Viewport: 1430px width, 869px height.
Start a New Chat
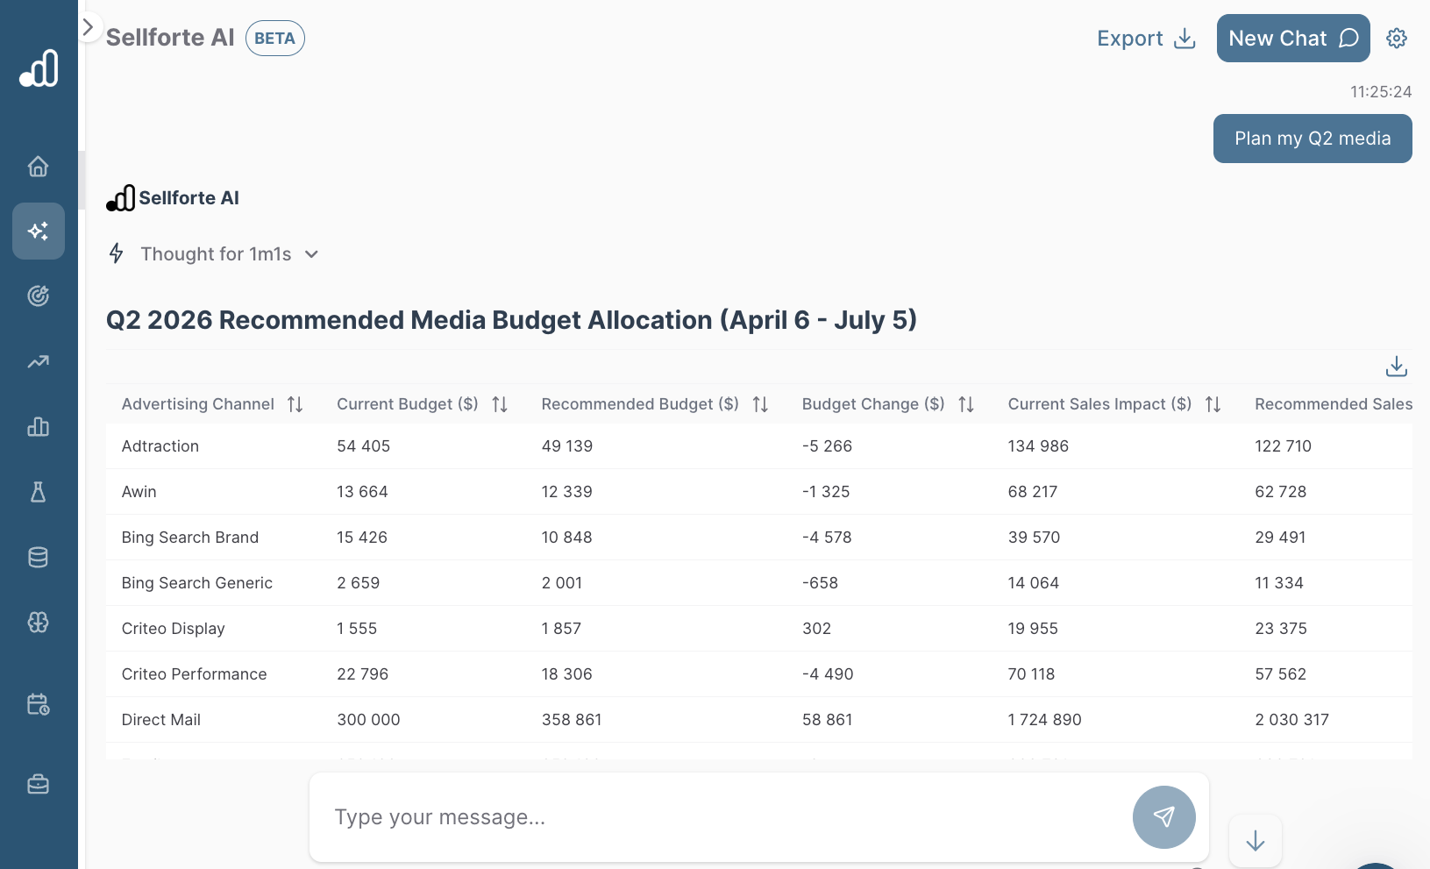[x=1292, y=39]
